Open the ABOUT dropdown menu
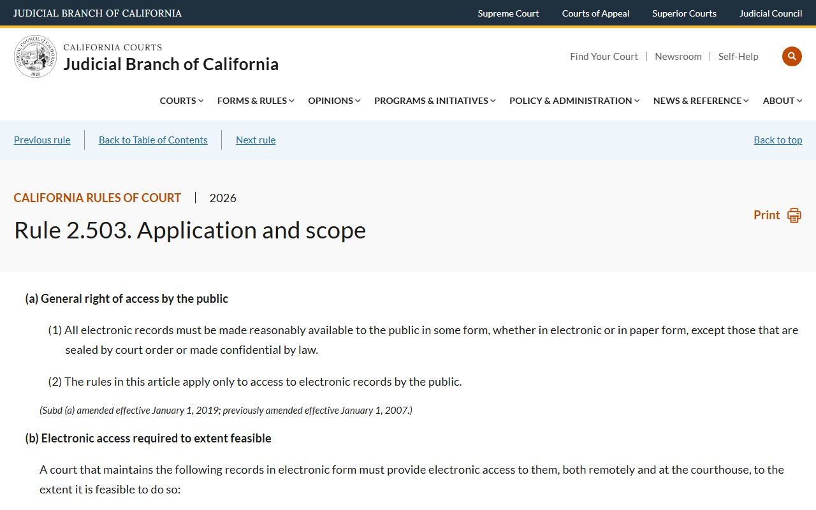Screen dimensions: 816x510 (x=783, y=101)
